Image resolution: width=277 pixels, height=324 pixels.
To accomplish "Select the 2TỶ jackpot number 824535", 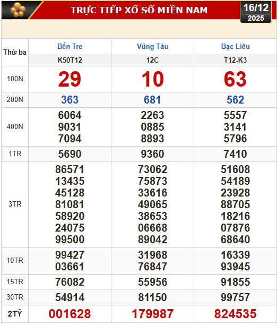I will (x=235, y=314).
